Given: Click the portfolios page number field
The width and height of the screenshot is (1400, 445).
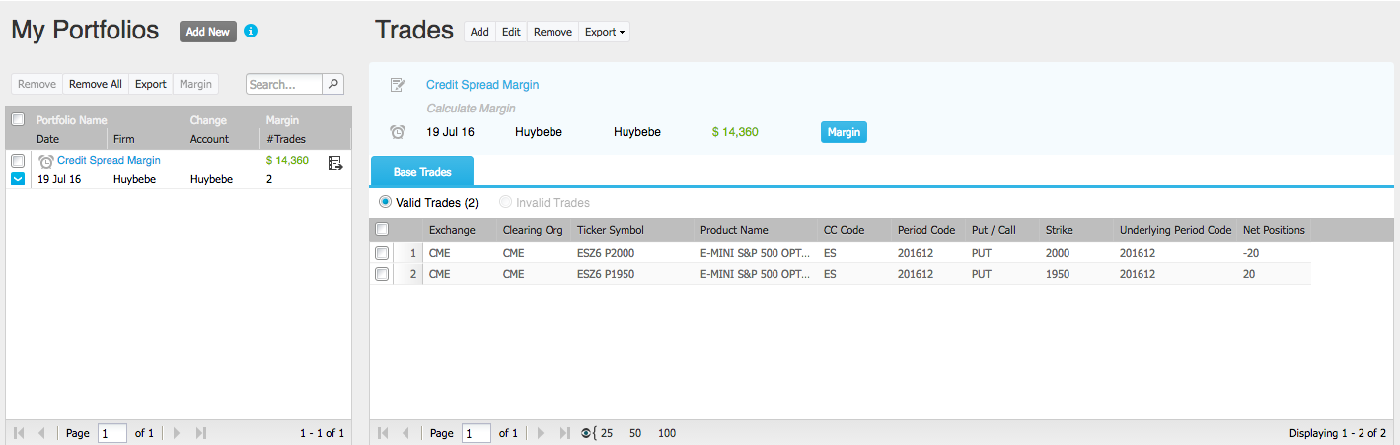Looking at the screenshot, I should point(112,433).
